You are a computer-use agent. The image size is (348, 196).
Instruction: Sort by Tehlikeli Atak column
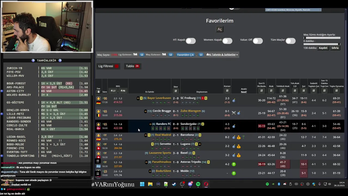coord(283,91)
